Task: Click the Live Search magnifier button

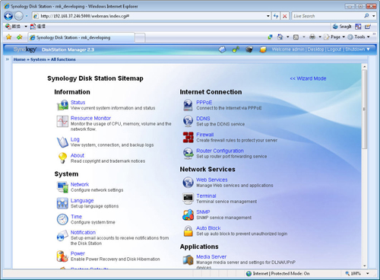Action: 366,16
